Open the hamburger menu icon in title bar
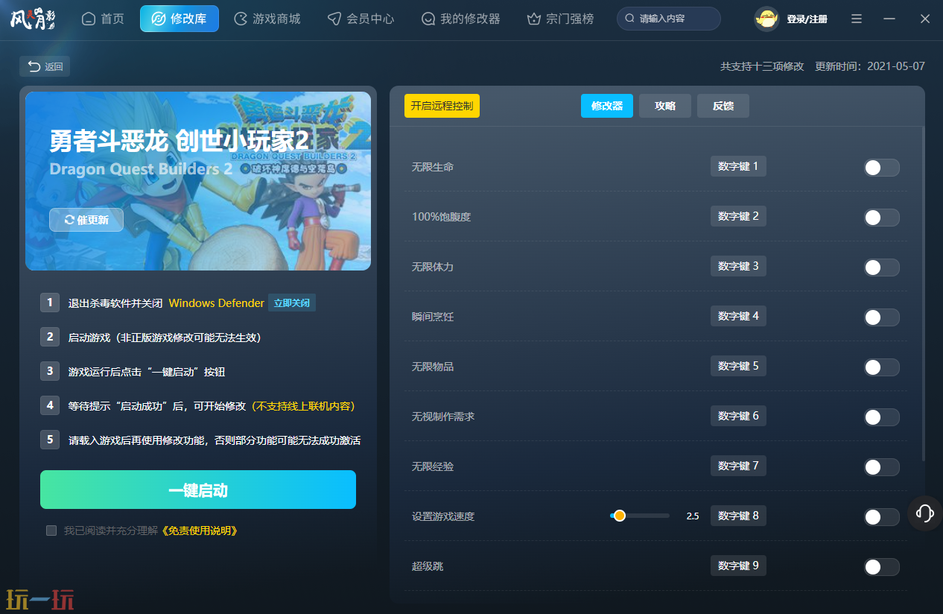Image resolution: width=943 pixels, height=614 pixels. coord(857,19)
